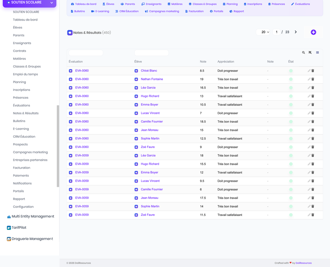Delete the EVA-0060 Lucas Vincent row with the trash icon
330x267 pixels.
pos(313,113)
